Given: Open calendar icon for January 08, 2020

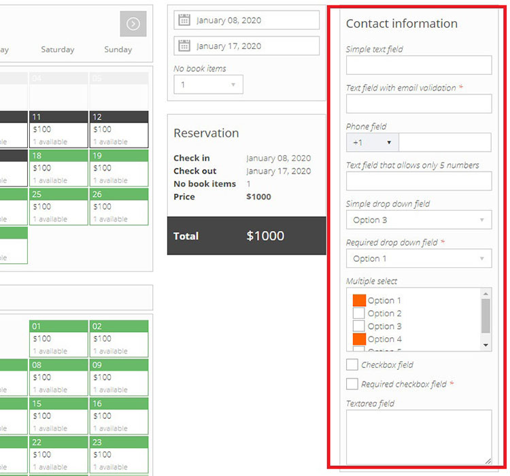Looking at the screenshot, I should [184, 20].
